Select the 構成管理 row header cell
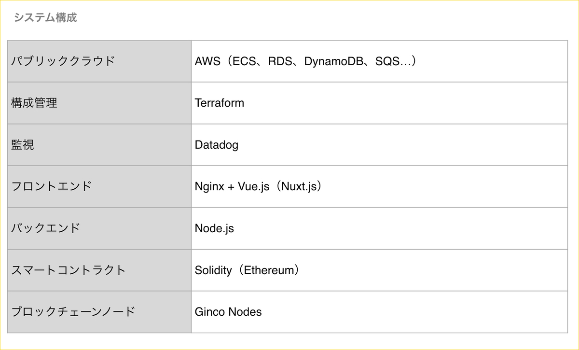The image size is (579, 350). click(99, 103)
